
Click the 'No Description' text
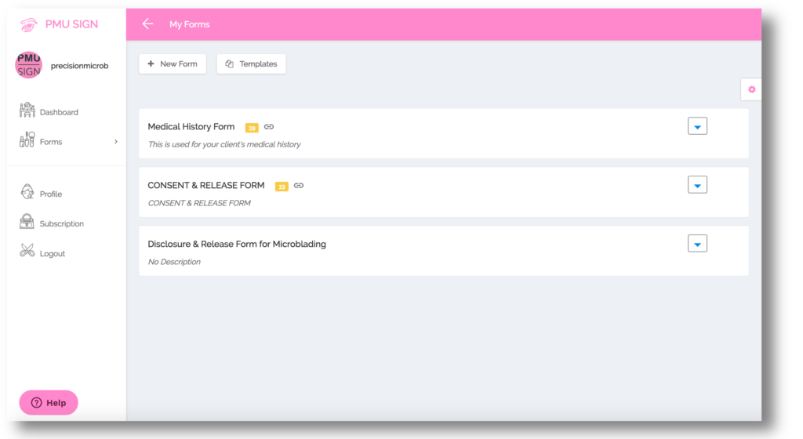pos(174,262)
